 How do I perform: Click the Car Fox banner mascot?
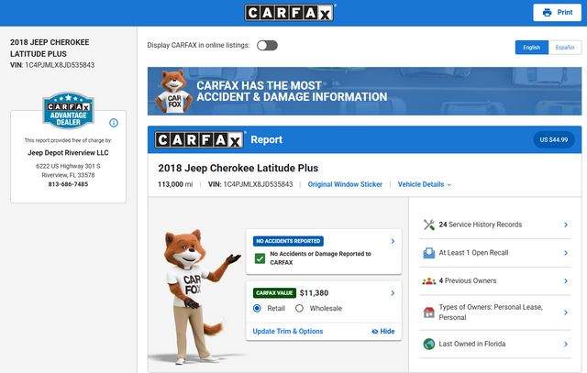(173, 92)
